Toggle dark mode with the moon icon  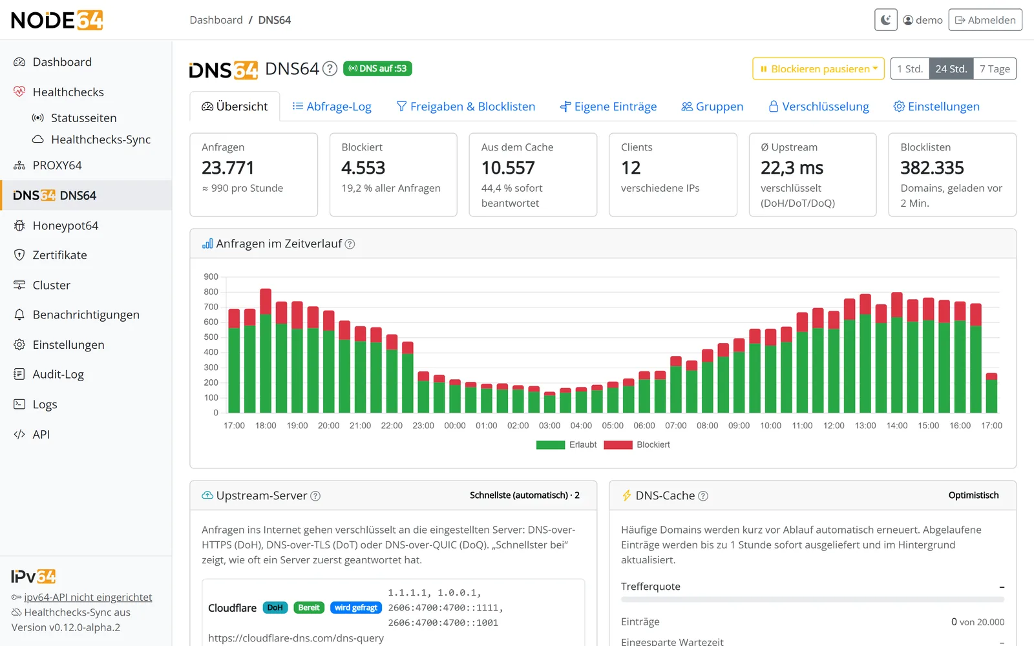click(x=886, y=20)
